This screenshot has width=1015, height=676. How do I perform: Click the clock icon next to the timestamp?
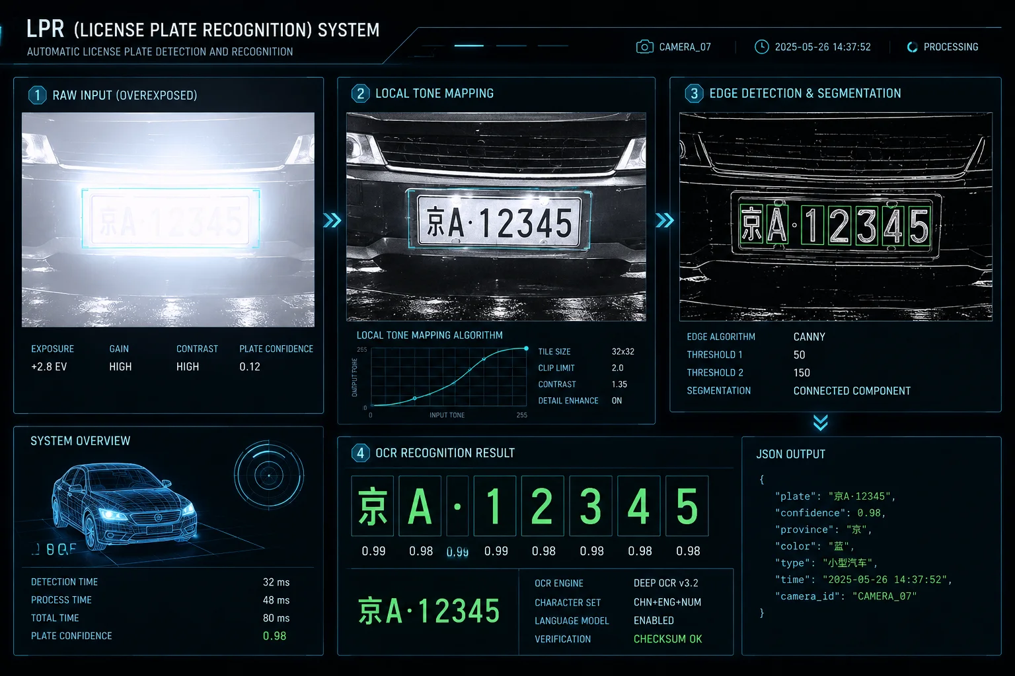[x=761, y=47]
